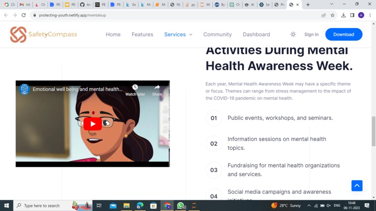Click the video title 'Emotional well being and mental health'
The width and height of the screenshot is (376, 211).
pos(77,89)
